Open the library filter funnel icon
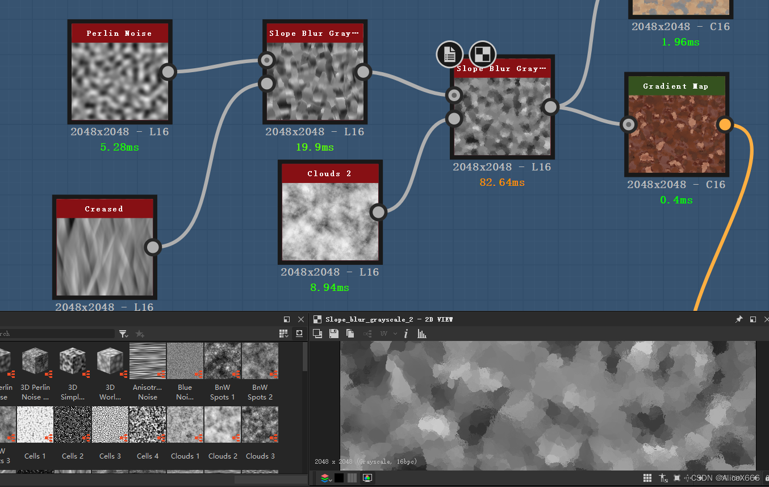769x487 pixels. (124, 334)
